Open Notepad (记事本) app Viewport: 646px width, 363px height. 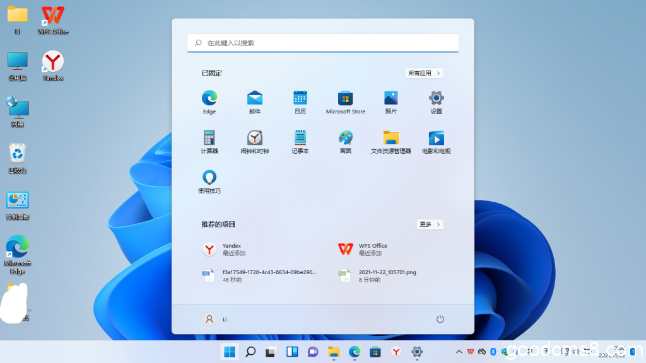[300, 142]
